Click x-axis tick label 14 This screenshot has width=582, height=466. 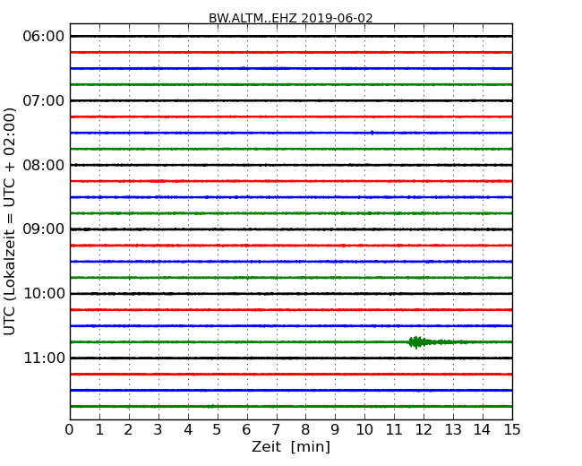pyautogui.click(x=483, y=429)
